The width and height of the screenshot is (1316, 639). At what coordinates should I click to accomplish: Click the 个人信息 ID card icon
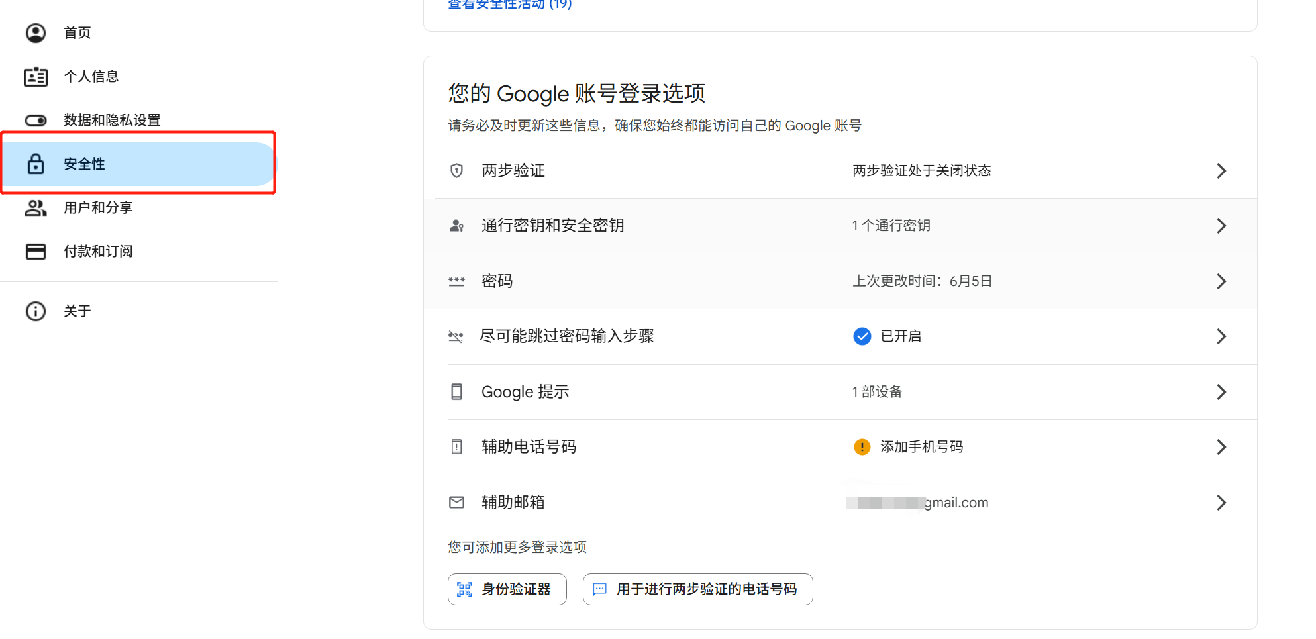[36, 77]
